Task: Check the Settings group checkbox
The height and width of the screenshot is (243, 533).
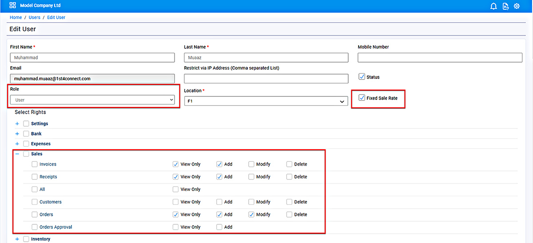Action: [26, 124]
